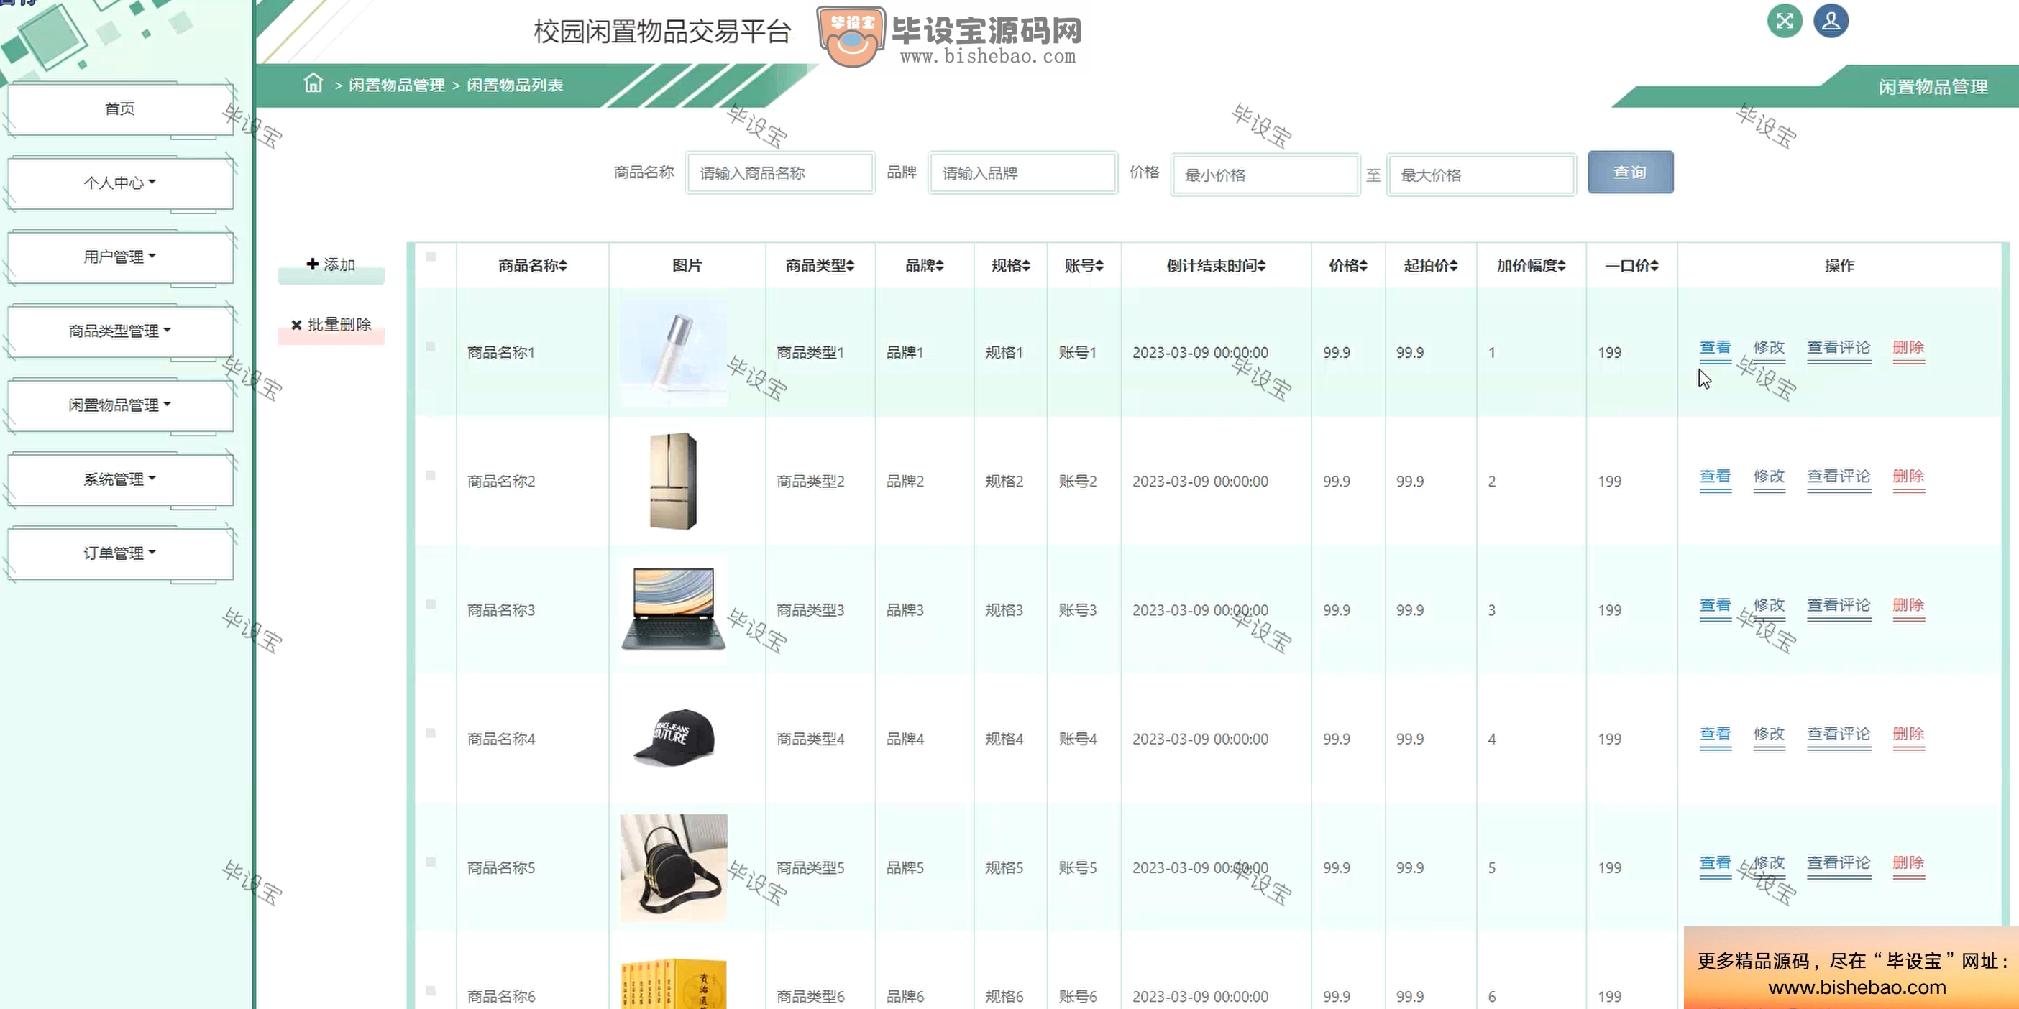The height and width of the screenshot is (1009, 2019).
Task: Click 查看评论 link for 商品名称5
Action: 1839,863
